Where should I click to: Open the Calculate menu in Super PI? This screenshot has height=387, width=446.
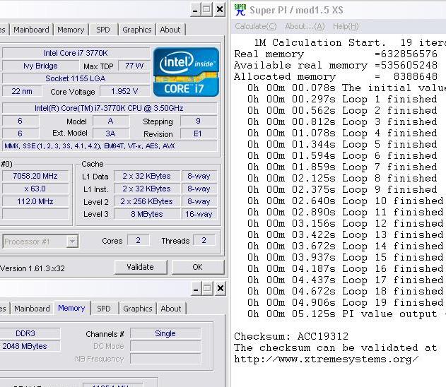tap(250, 27)
